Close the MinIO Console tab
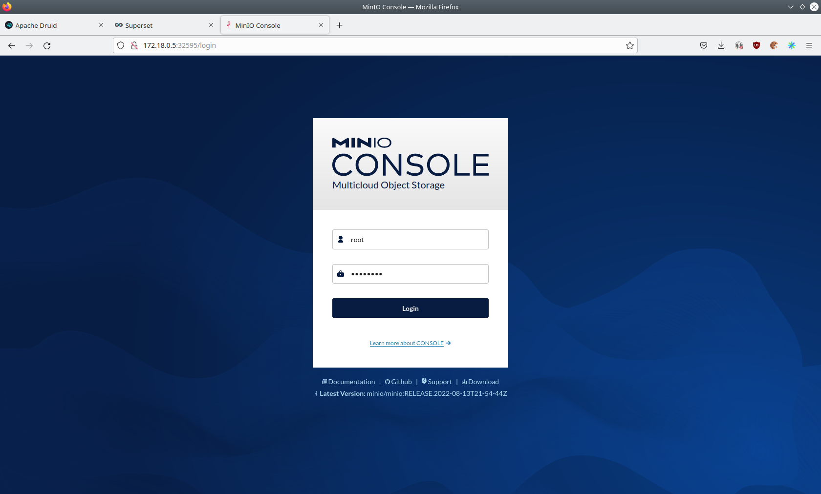The height and width of the screenshot is (494, 821). pos(321,25)
